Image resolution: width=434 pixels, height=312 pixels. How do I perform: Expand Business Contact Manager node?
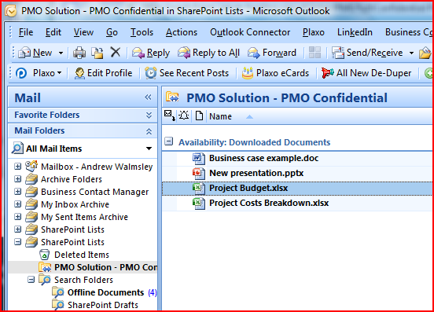click(18, 192)
